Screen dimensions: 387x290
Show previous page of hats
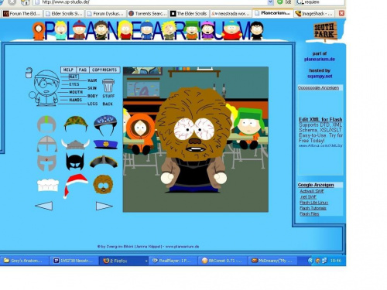click(44, 206)
